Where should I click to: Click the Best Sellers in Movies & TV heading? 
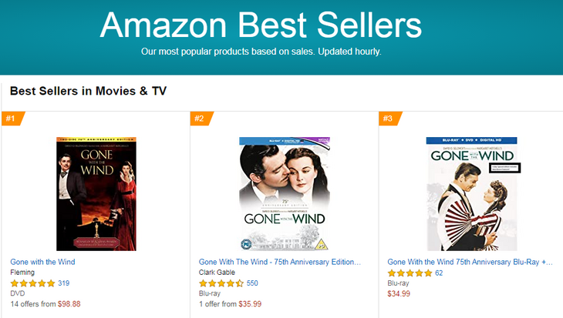pyautogui.click(x=88, y=91)
